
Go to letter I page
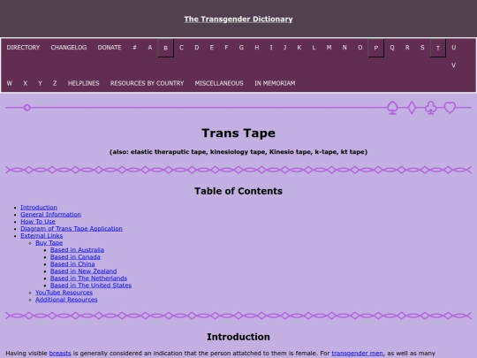tap(271, 48)
